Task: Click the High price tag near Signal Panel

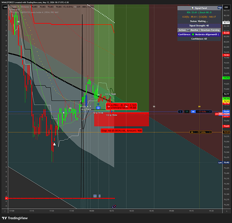Action: click(x=220, y=8)
